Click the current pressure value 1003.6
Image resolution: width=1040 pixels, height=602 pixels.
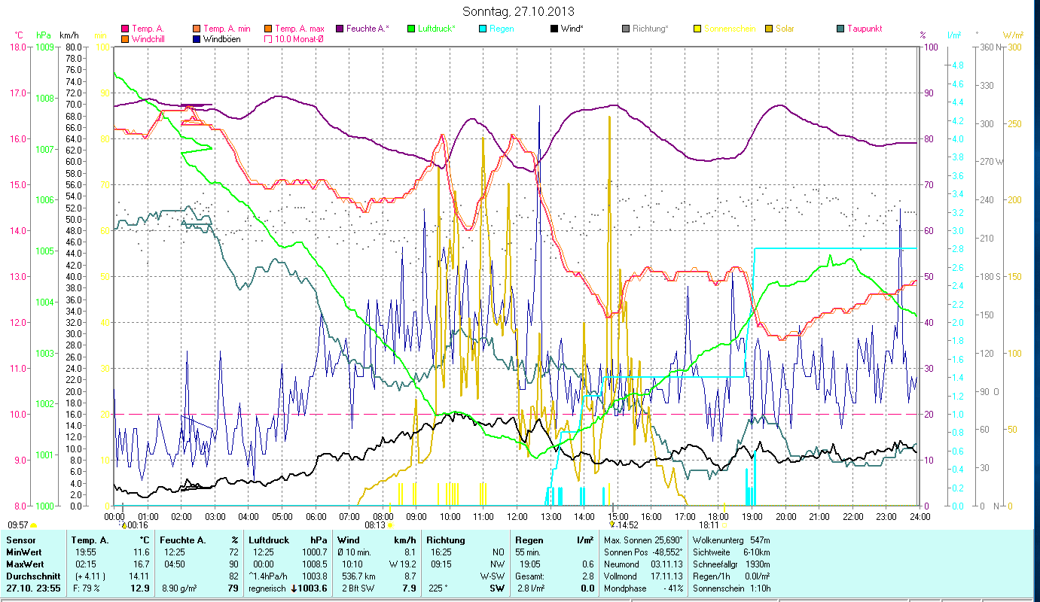313,588
